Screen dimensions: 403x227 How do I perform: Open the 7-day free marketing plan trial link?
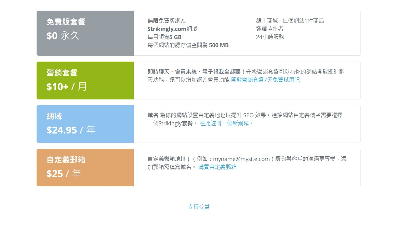[265, 80]
